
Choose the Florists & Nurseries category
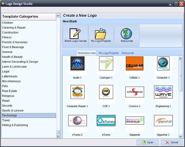click(x=29, y=42)
